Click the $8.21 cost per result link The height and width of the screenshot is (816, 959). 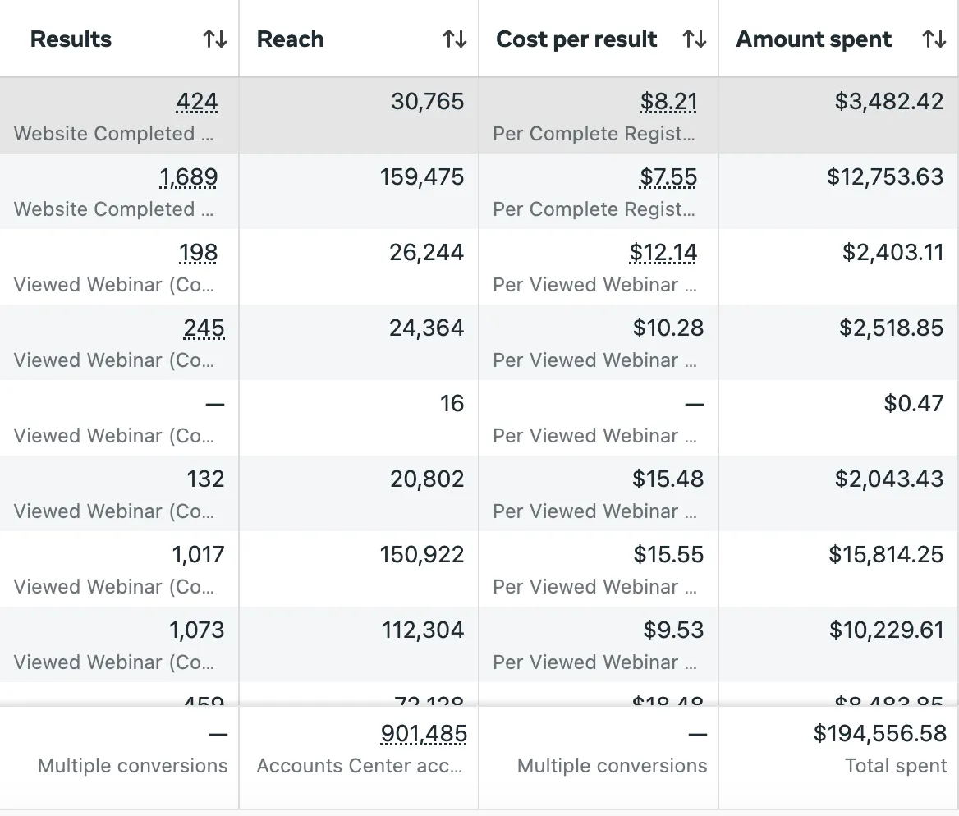point(668,102)
